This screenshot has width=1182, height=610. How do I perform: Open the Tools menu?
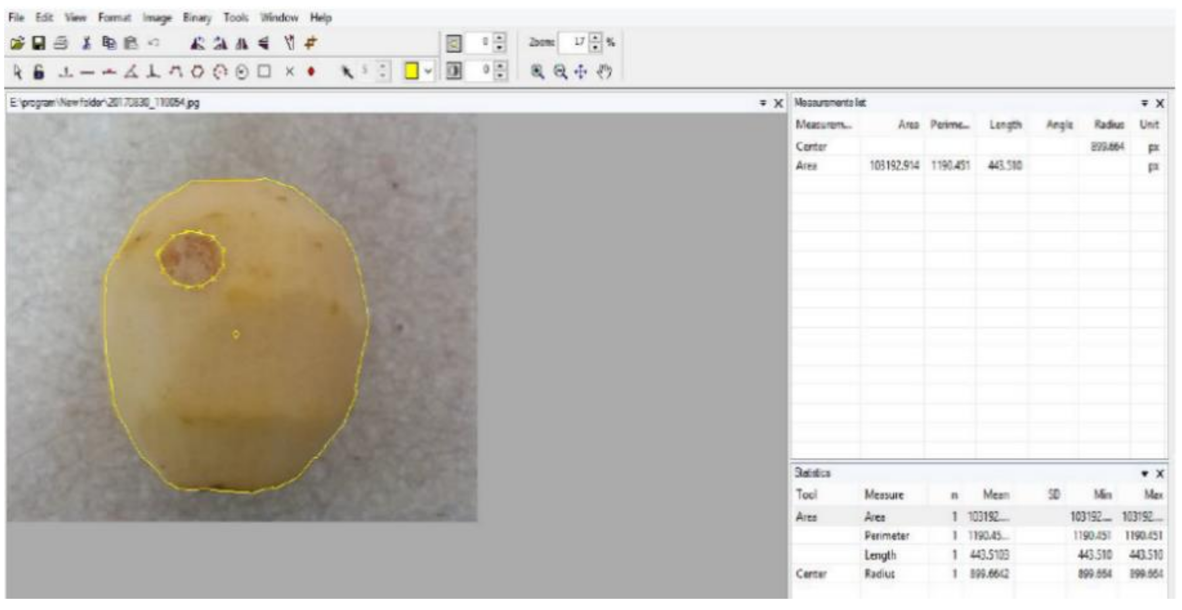[x=235, y=18]
